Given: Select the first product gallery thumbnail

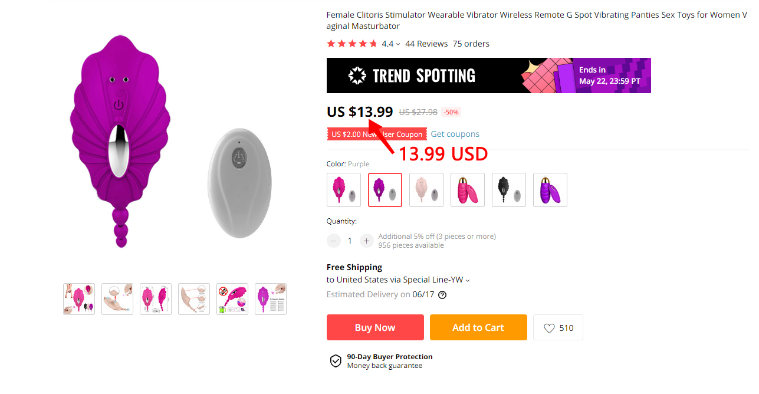Looking at the screenshot, I should pyautogui.click(x=79, y=299).
